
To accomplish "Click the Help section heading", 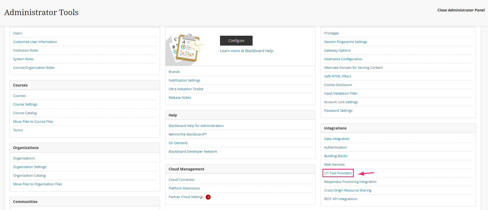I will [173, 115].
